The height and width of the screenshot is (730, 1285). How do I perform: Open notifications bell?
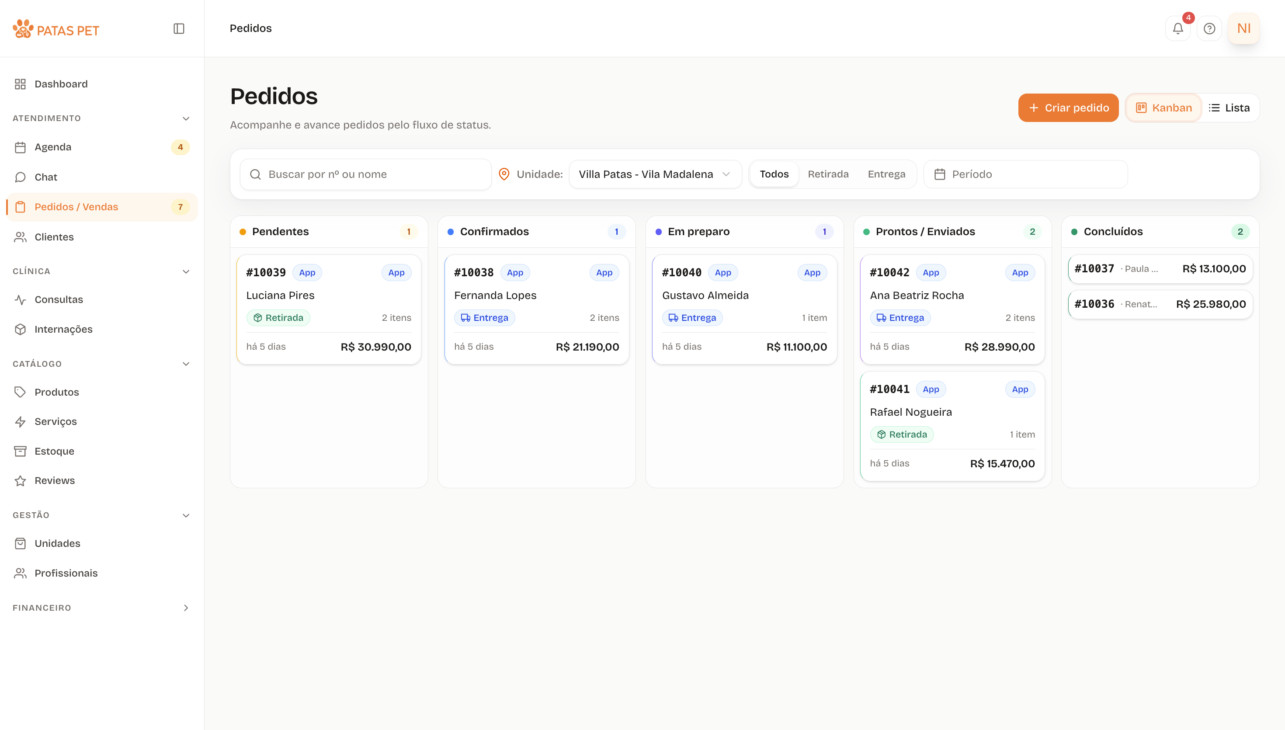pos(1178,28)
